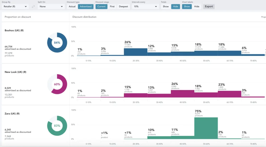Click Zara 83% donut chart
Image resolution: width=266 pixels, height=147 pixels.
[x=57, y=126]
